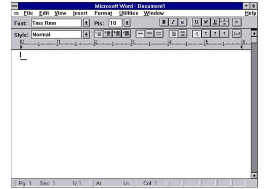
Task: Toggle single underline with the U button
Action: click(196, 22)
